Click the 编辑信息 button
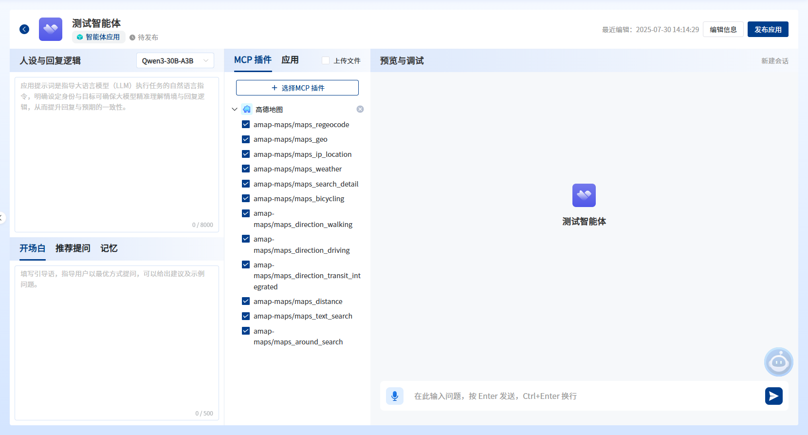Viewport: 808px width, 435px height. pos(723,29)
